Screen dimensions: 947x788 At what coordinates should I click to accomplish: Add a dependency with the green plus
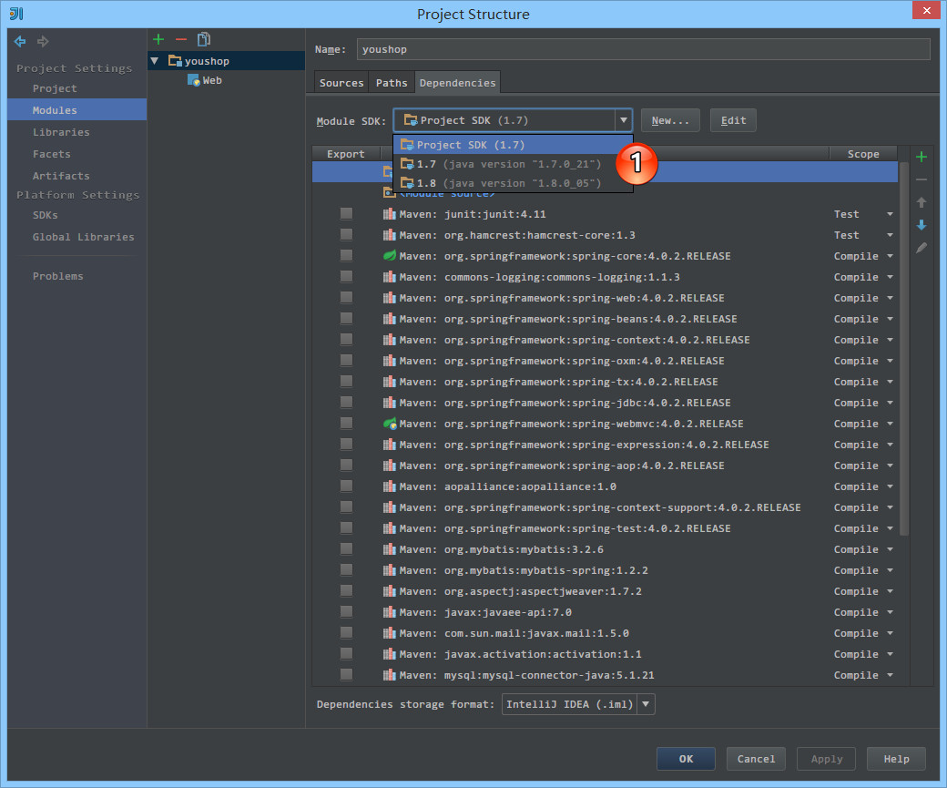click(922, 157)
